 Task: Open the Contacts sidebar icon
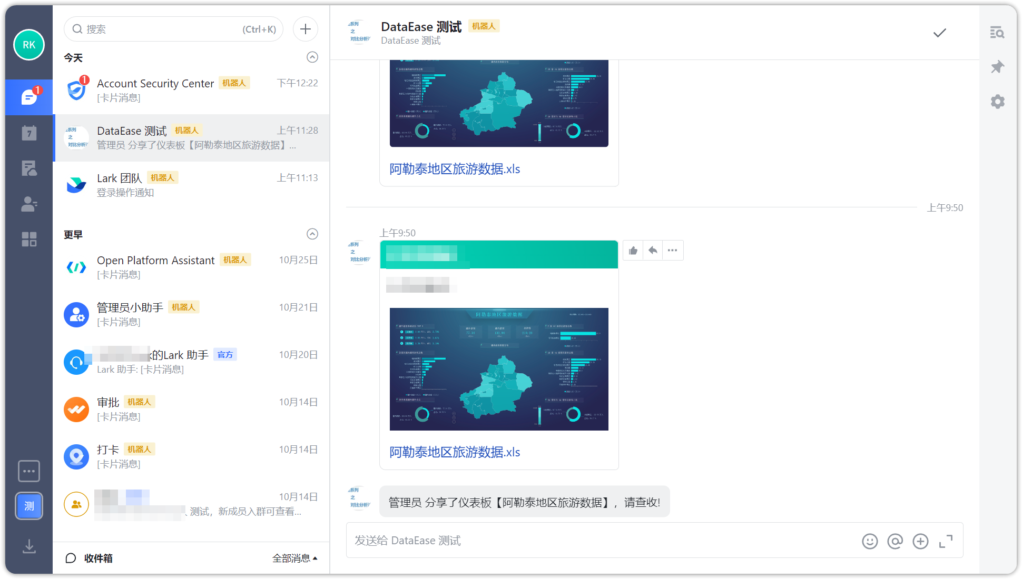click(x=29, y=204)
